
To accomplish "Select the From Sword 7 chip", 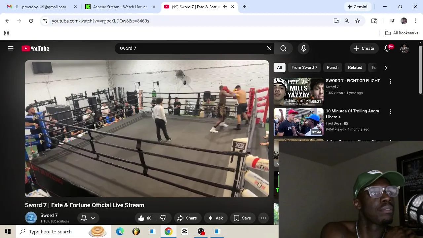I will point(304,67).
